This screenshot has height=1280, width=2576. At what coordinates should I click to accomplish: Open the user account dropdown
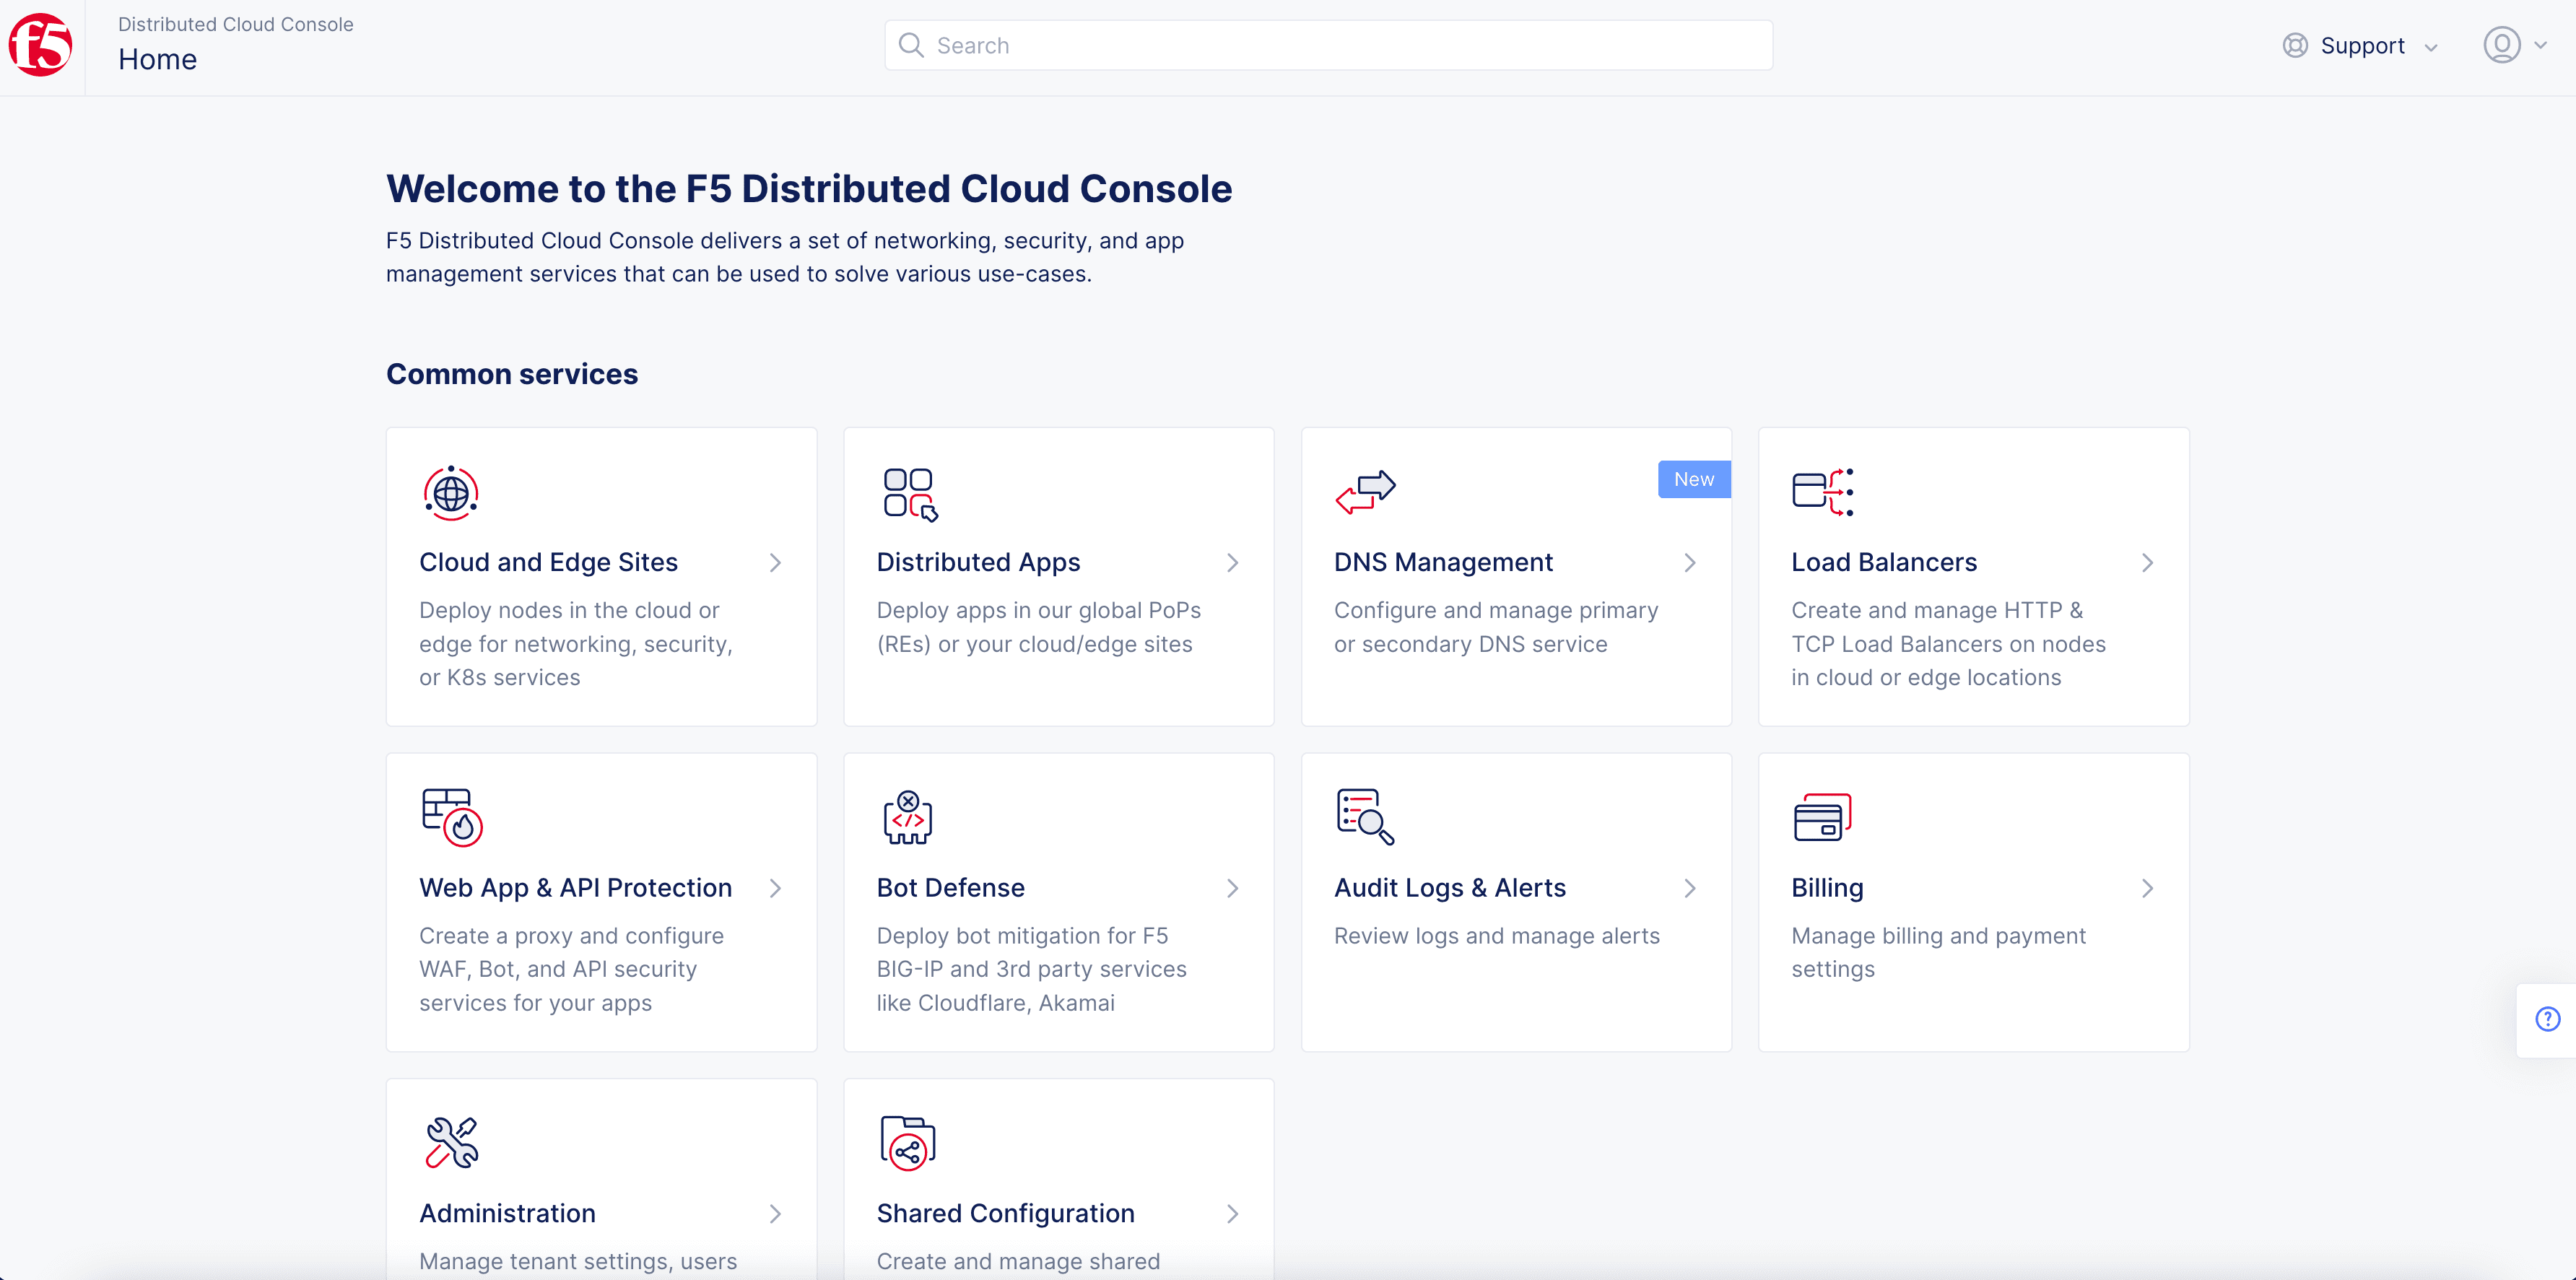[2514, 45]
